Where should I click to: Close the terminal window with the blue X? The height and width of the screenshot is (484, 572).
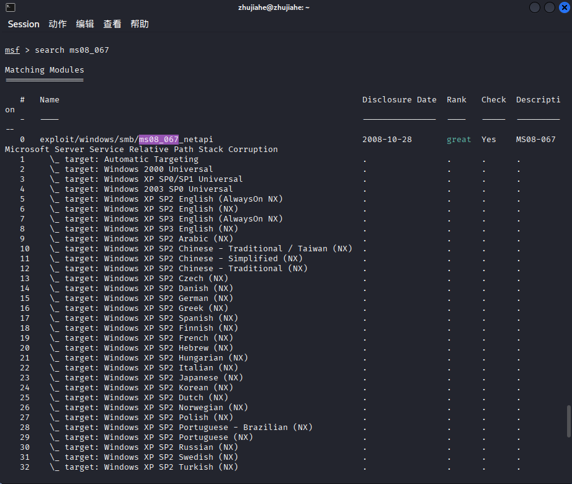565,7
